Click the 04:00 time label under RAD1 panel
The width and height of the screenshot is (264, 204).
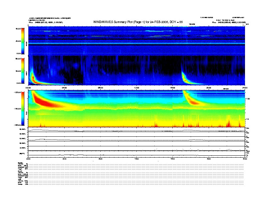[64, 88]
